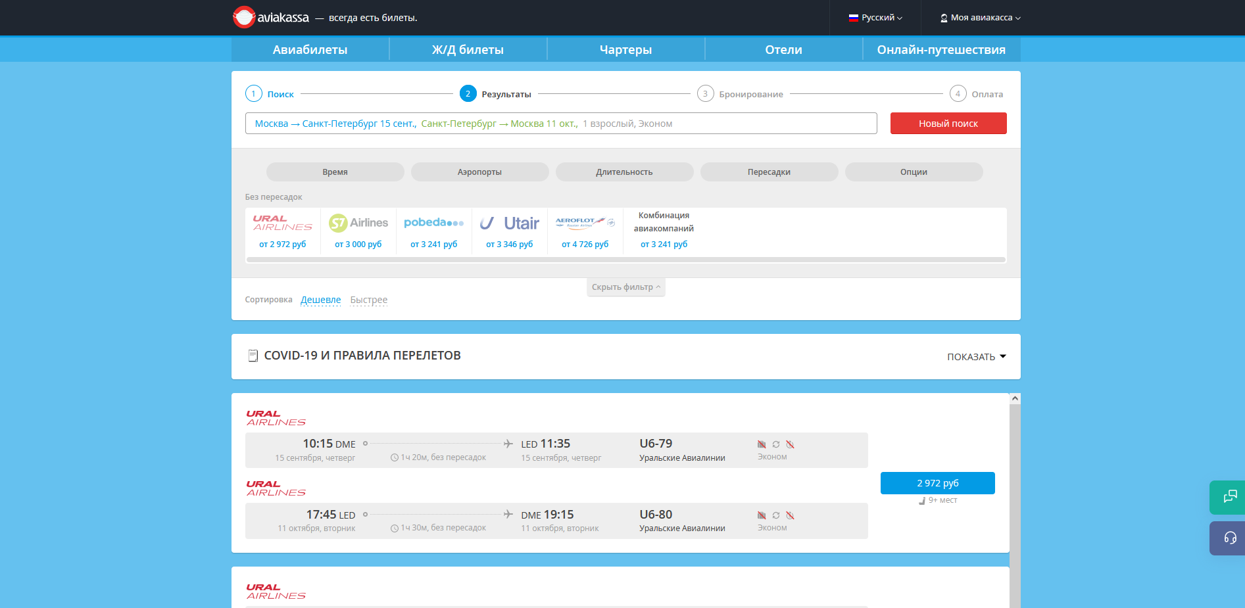Expand COVID-19 rules with ПОКАЗАТЬ
This screenshot has height=608, width=1245.
click(977, 357)
